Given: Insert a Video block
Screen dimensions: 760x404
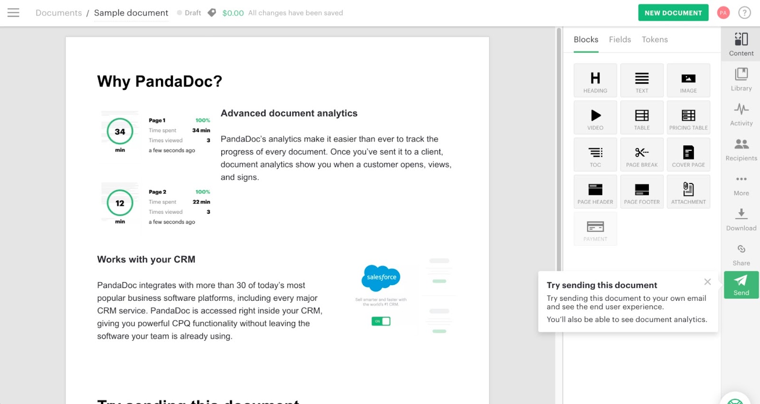Looking at the screenshot, I should click(595, 117).
